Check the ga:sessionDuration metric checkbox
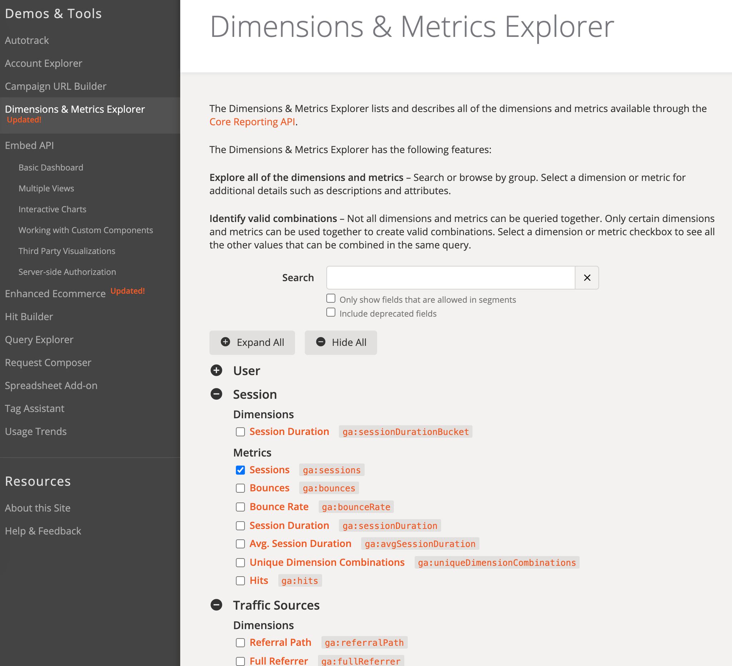732x666 pixels. tap(241, 526)
